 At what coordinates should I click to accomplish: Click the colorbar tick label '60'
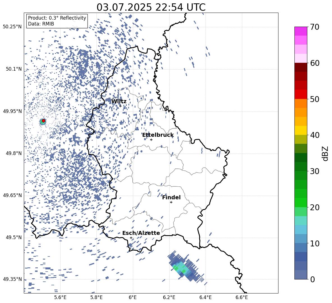(315, 63)
